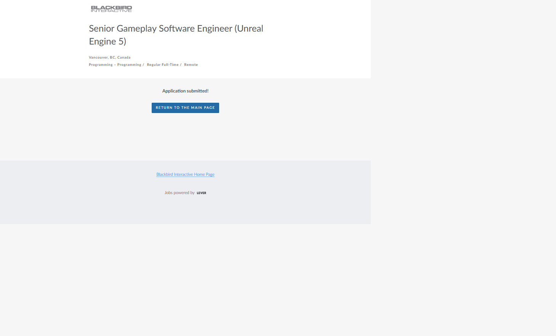The height and width of the screenshot is (336, 556).
Task: Click "Vancouver" in the location line
Action: coord(98,57)
